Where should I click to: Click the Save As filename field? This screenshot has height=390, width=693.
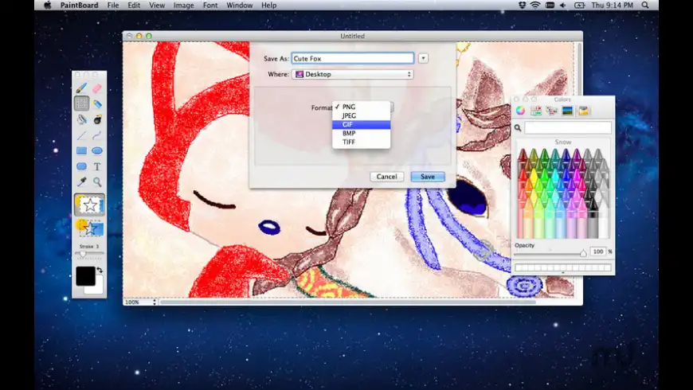click(353, 58)
